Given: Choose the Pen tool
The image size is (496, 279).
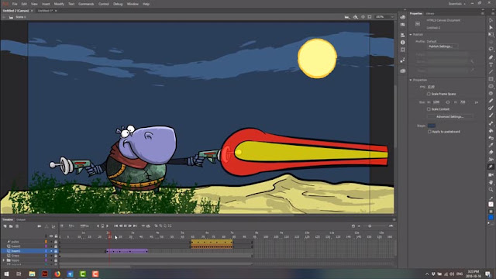Looking at the screenshot, I should [x=491, y=57].
